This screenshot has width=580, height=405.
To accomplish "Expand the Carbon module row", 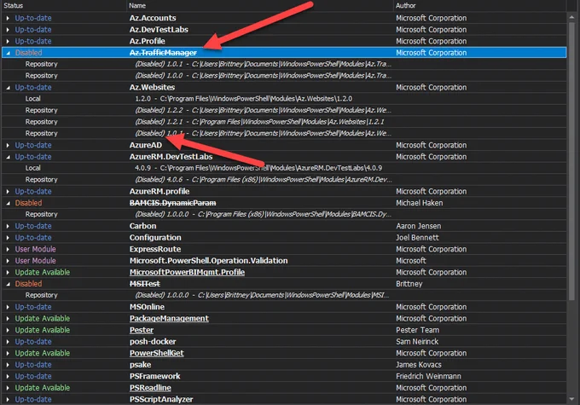I will click(8, 226).
